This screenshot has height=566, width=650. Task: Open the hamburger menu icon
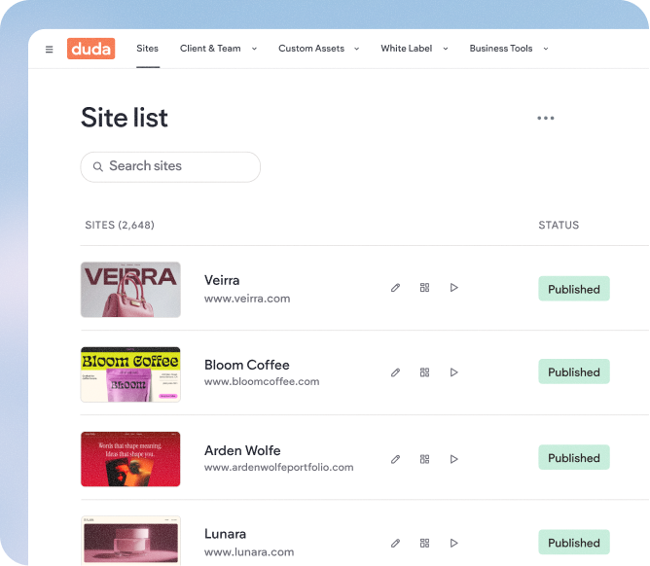pos(50,49)
